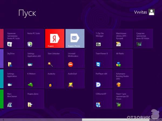Open Start Unlocker tile
The height and width of the screenshot is (121, 162).
(x=55, y=59)
